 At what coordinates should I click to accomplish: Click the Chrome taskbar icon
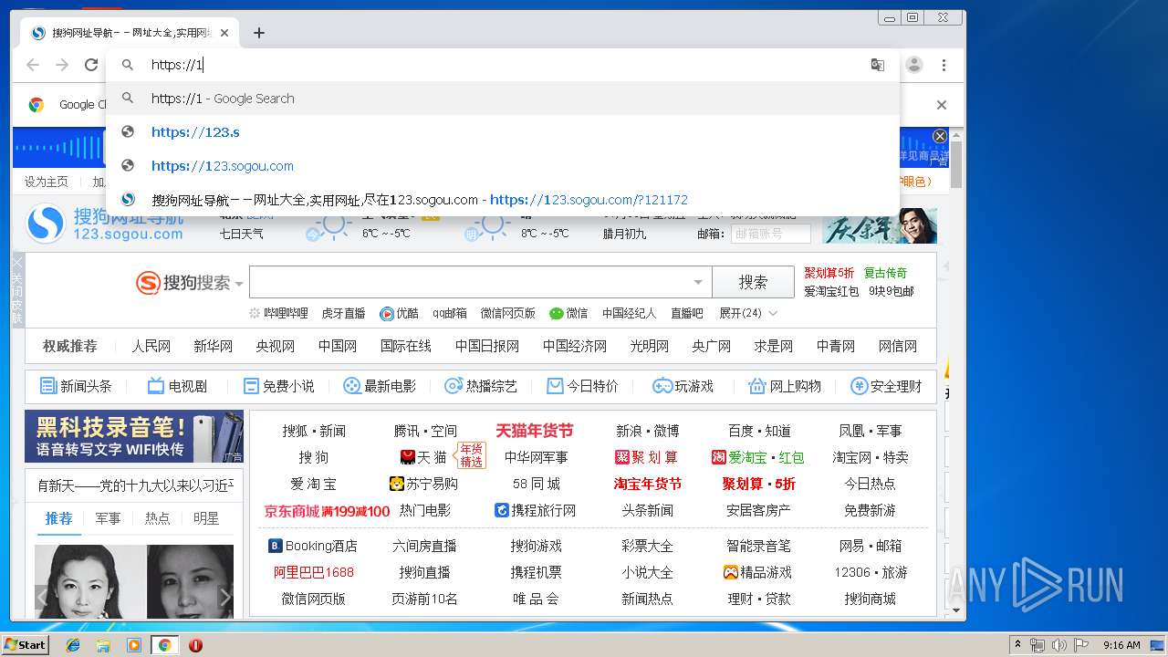click(164, 645)
